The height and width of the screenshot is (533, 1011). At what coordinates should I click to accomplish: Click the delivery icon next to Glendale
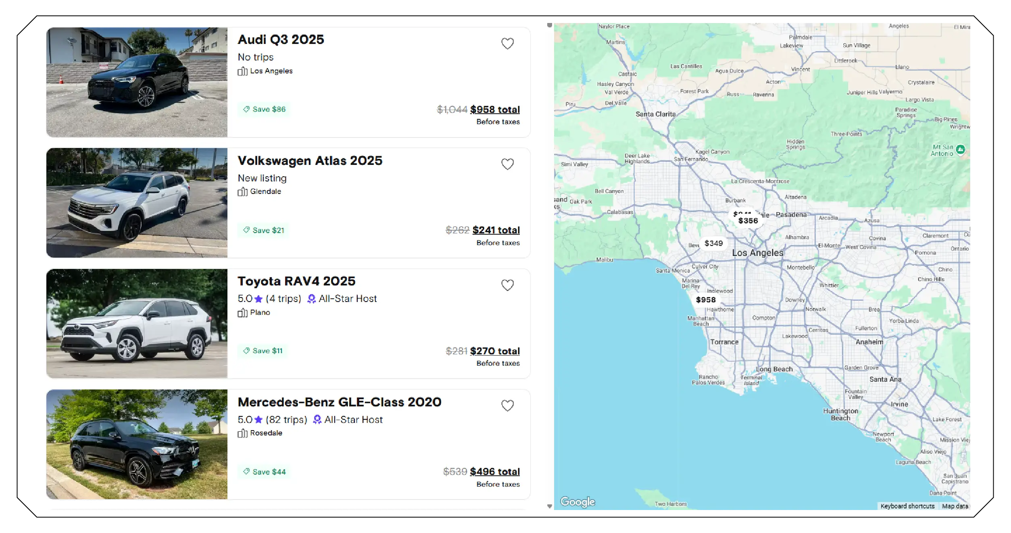tap(242, 192)
